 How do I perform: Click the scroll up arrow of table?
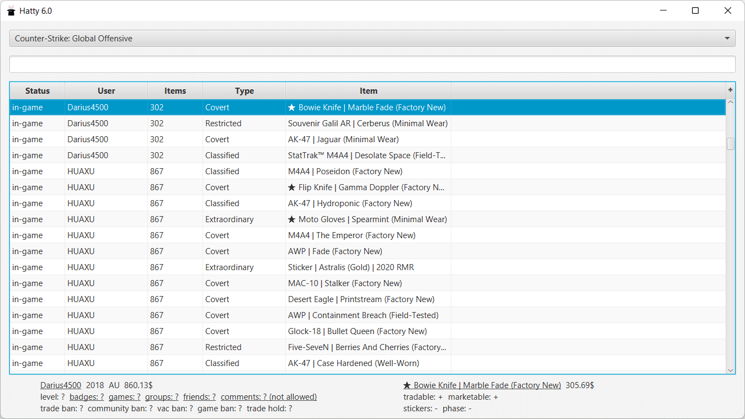point(731,103)
